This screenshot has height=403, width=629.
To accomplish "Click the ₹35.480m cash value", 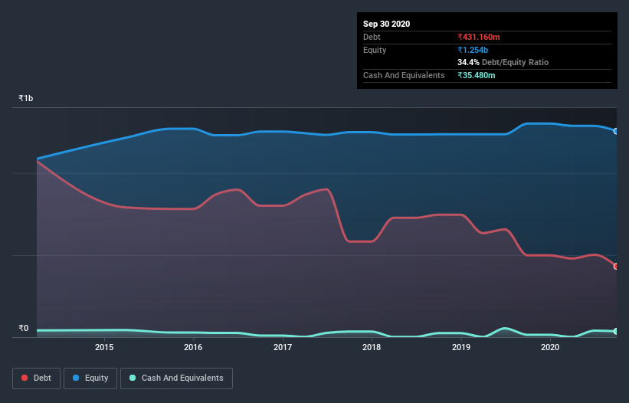I will (477, 75).
